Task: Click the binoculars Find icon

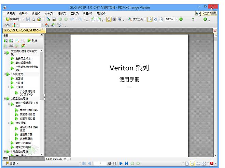Action: pyautogui.click(x=8, y=25)
